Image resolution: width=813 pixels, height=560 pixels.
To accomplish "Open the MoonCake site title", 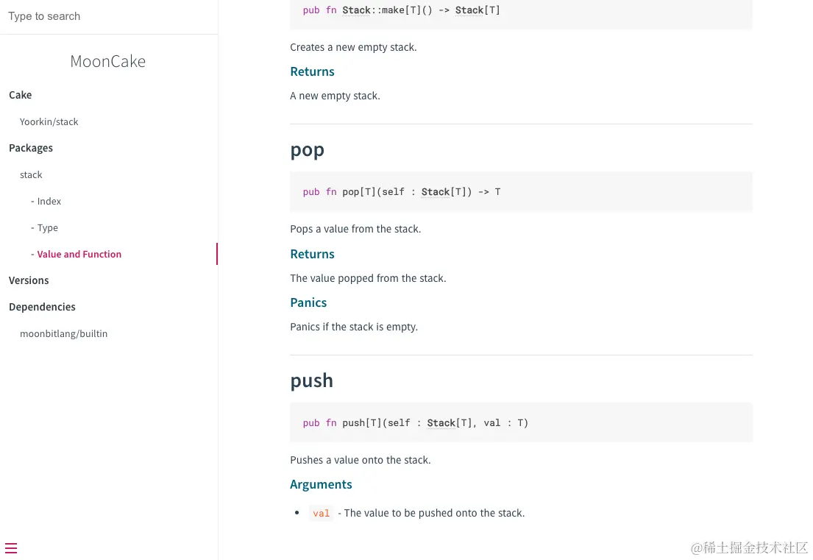I will 108,61.
